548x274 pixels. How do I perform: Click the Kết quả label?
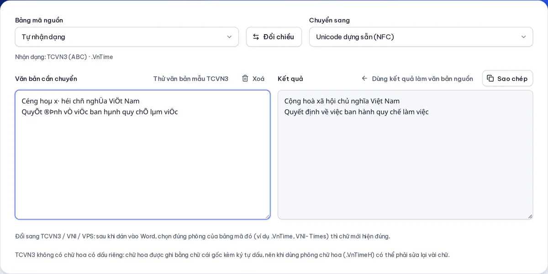click(290, 78)
